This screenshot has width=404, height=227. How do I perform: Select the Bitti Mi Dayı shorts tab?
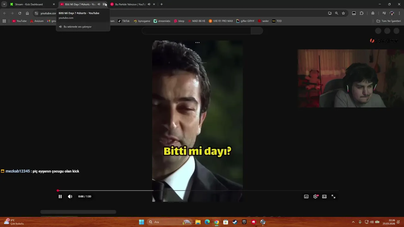click(80, 4)
